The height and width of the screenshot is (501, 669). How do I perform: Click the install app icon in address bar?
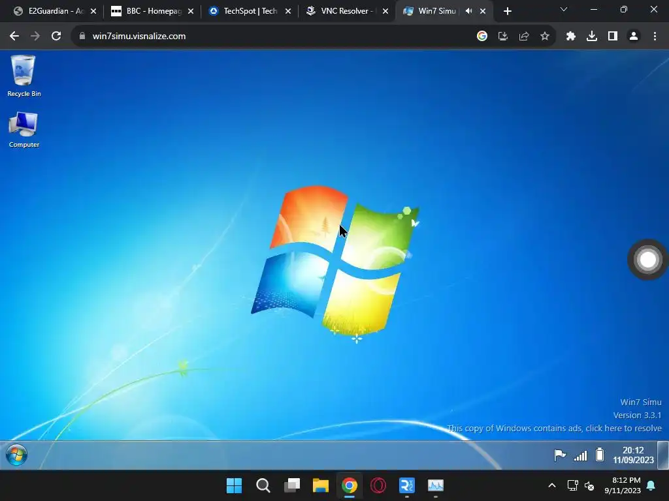click(x=503, y=37)
